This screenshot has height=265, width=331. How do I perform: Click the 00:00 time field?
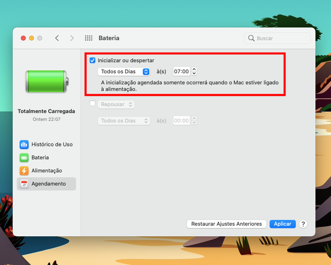click(182, 120)
